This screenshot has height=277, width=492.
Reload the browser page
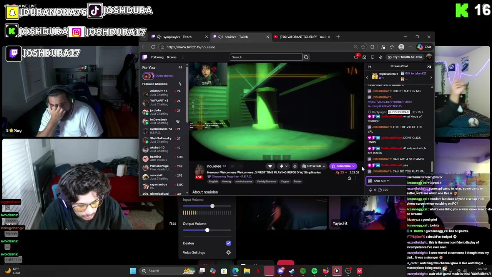click(153, 47)
